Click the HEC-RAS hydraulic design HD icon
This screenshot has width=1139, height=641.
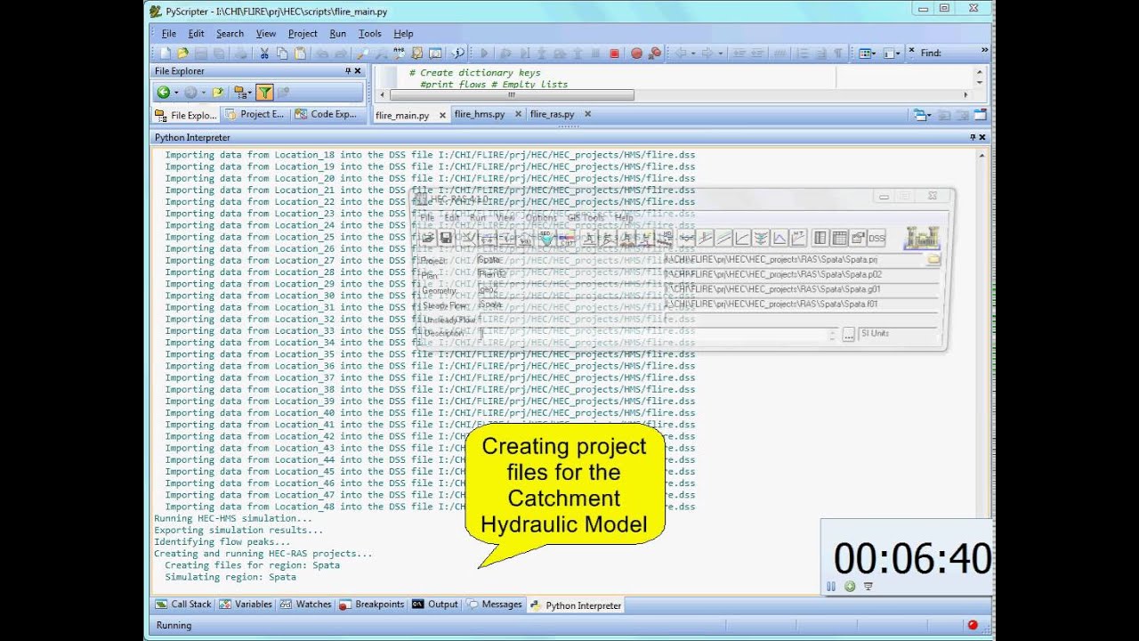pos(666,238)
